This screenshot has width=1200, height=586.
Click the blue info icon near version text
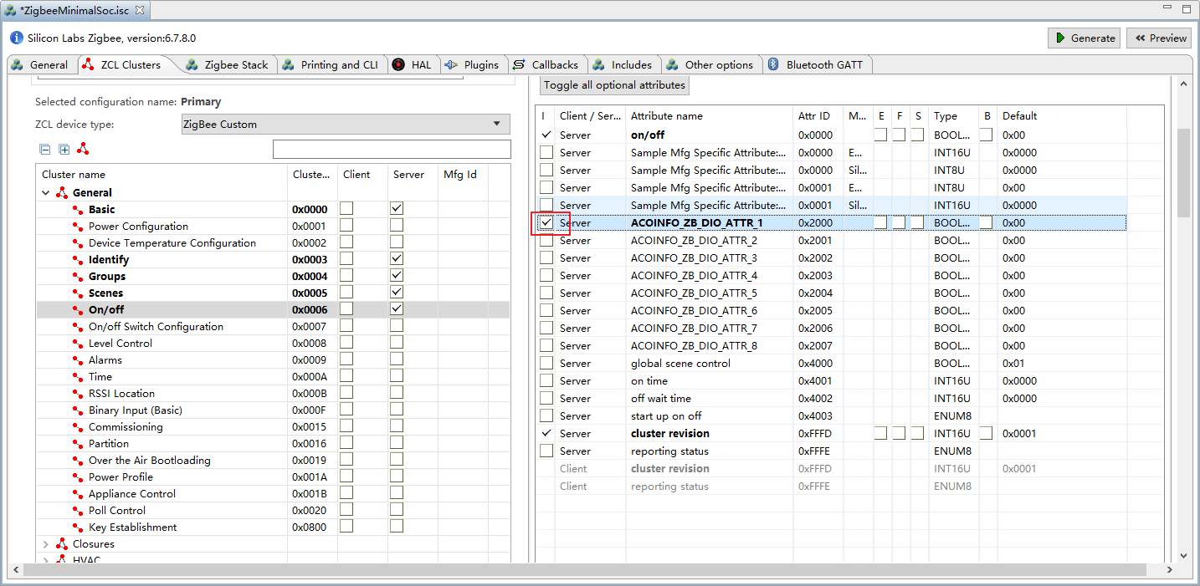pyautogui.click(x=17, y=38)
